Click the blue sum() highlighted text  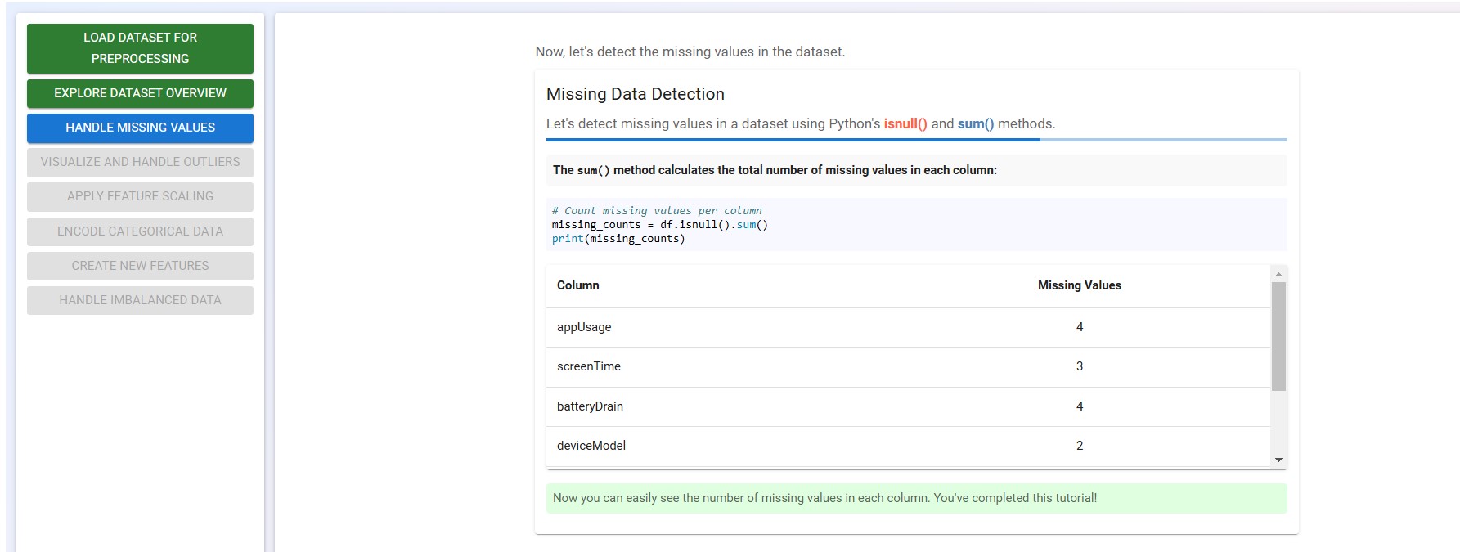[x=975, y=123]
